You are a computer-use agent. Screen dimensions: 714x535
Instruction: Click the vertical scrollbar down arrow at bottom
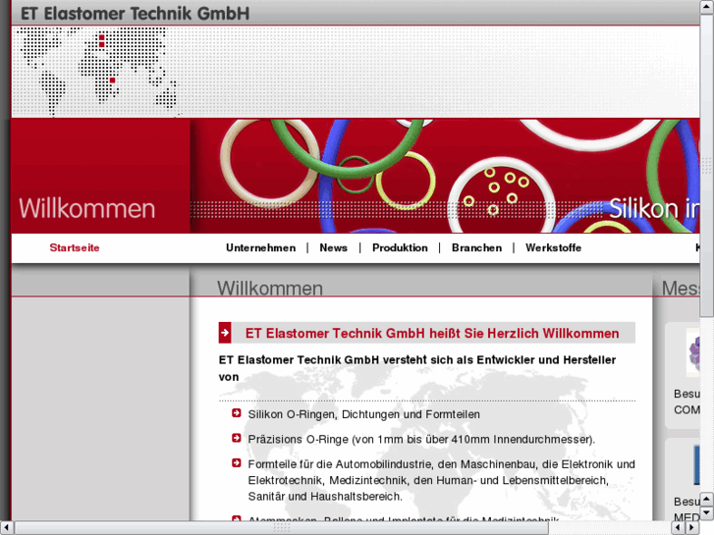(x=707, y=513)
